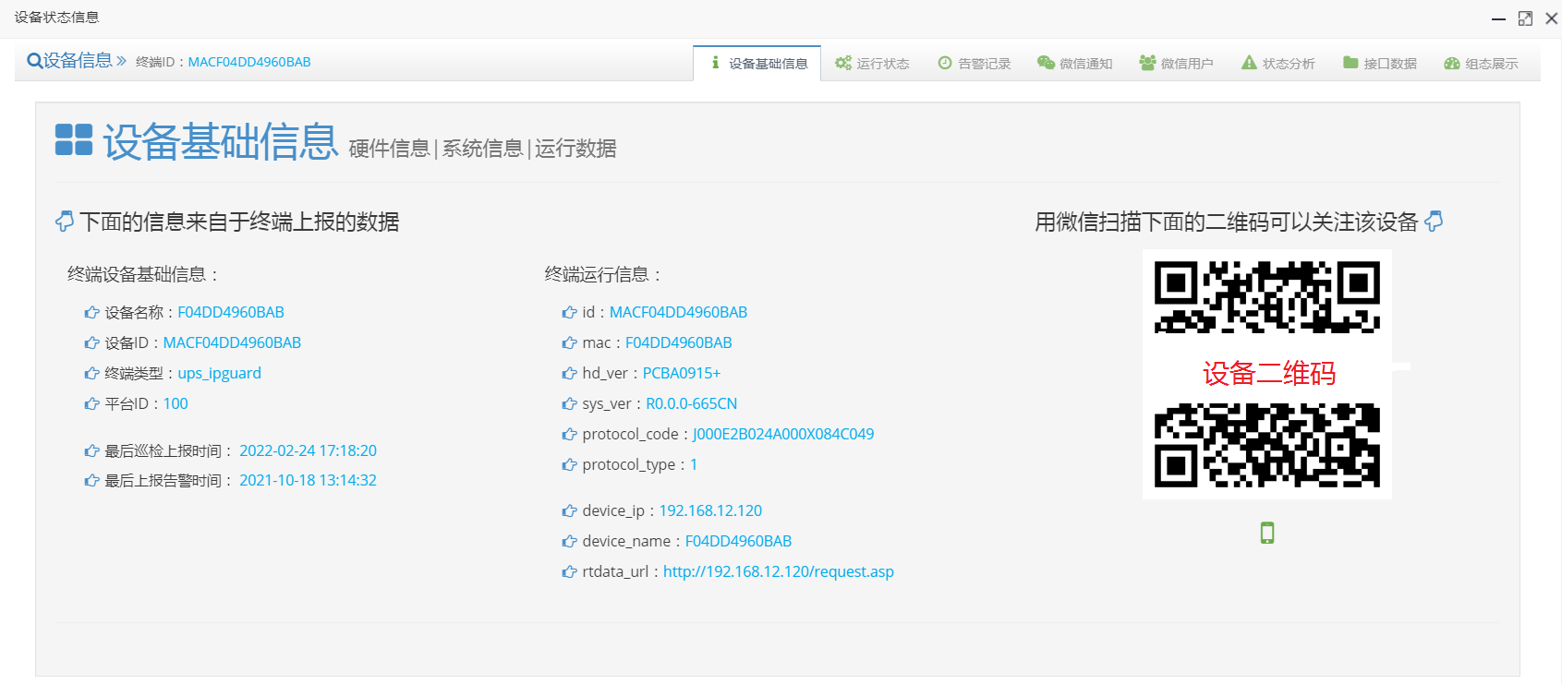Open the 运行状态 tab
The height and width of the screenshot is (684, 1562).
coord(872,64)
